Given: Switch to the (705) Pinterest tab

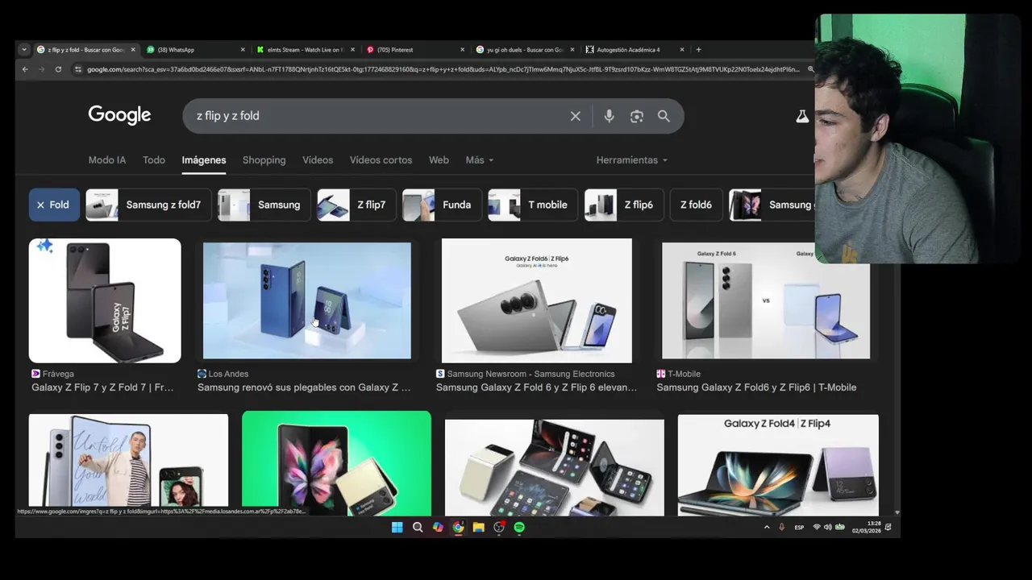Looking at the screenshot, I should [415, 50].
